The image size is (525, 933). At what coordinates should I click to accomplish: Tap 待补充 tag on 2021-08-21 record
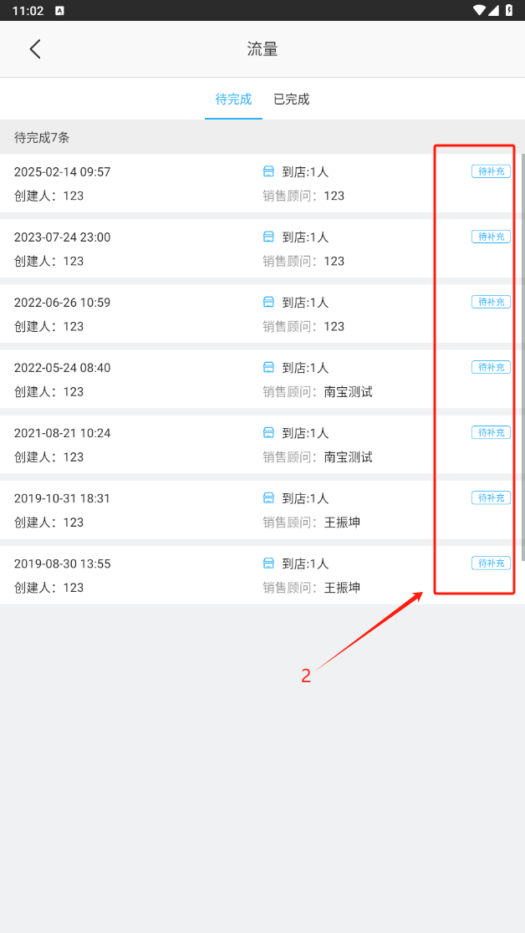click(491, 432)
